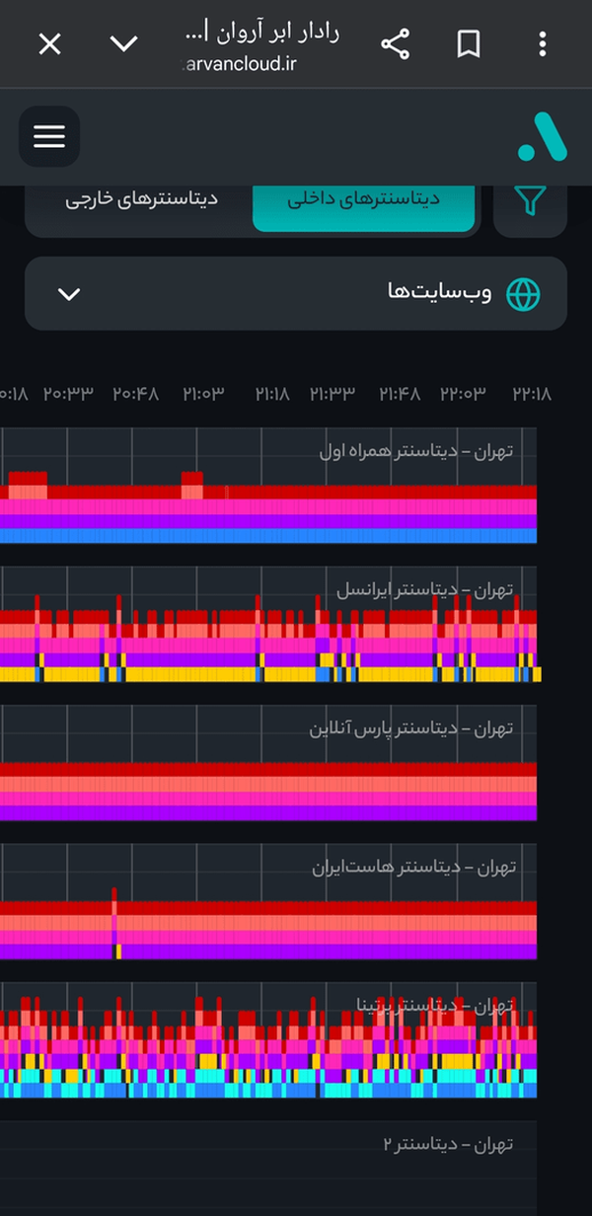Click the arvancloud.ir address text
The image size is (592, 1216).
pos(240,64)
